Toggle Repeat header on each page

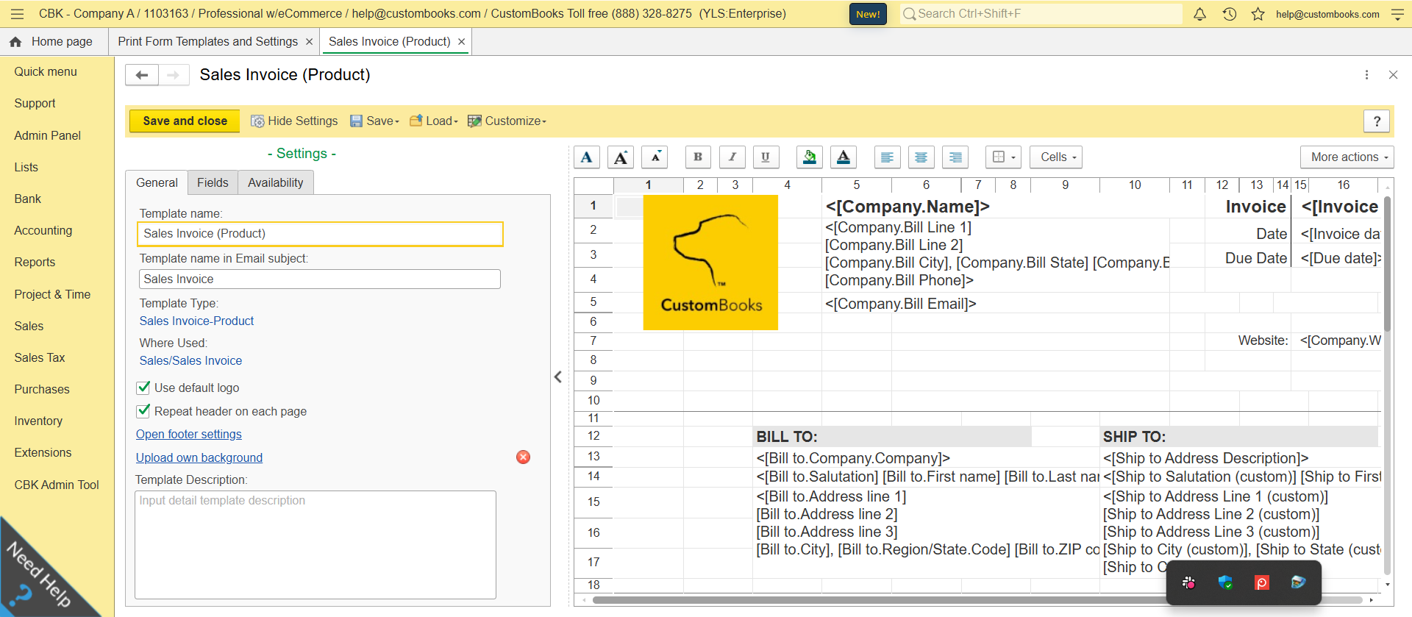tap(144, 411)
